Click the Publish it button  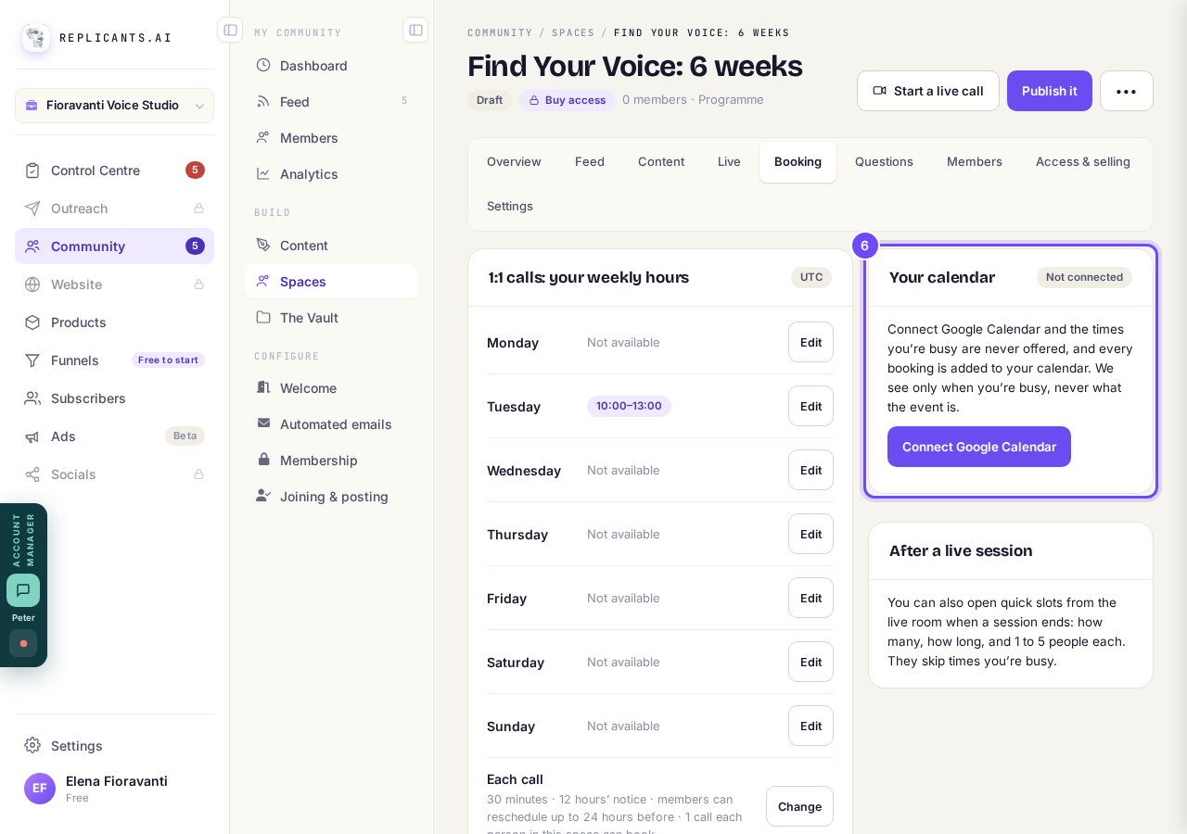(x=1050, y=91)
